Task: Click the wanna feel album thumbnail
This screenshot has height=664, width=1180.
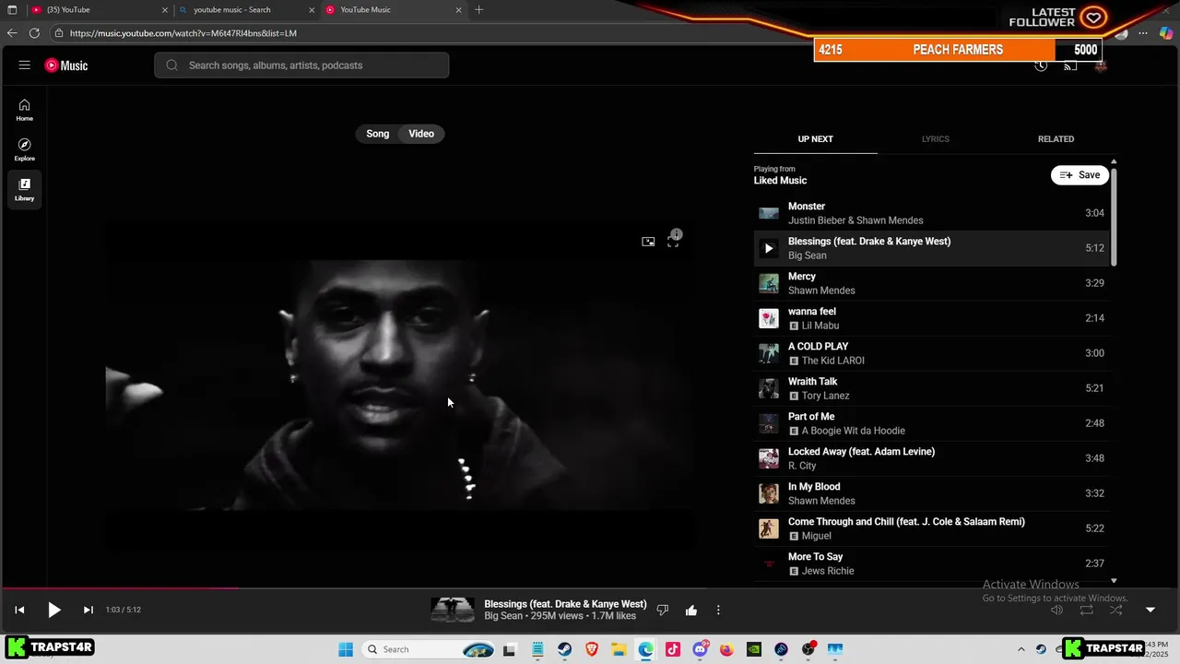Action: [769, 318]
